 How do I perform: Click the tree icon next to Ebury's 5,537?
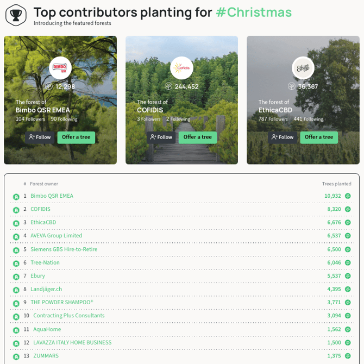click(x=348, y=276)
